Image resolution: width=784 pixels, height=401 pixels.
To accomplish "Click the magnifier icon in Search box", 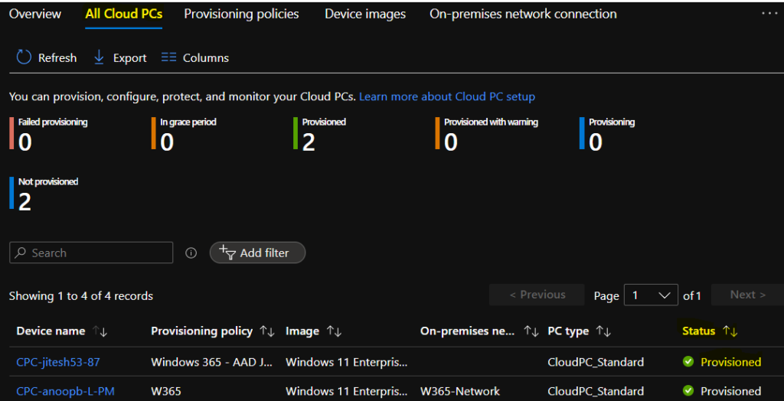I will (20, 253).
